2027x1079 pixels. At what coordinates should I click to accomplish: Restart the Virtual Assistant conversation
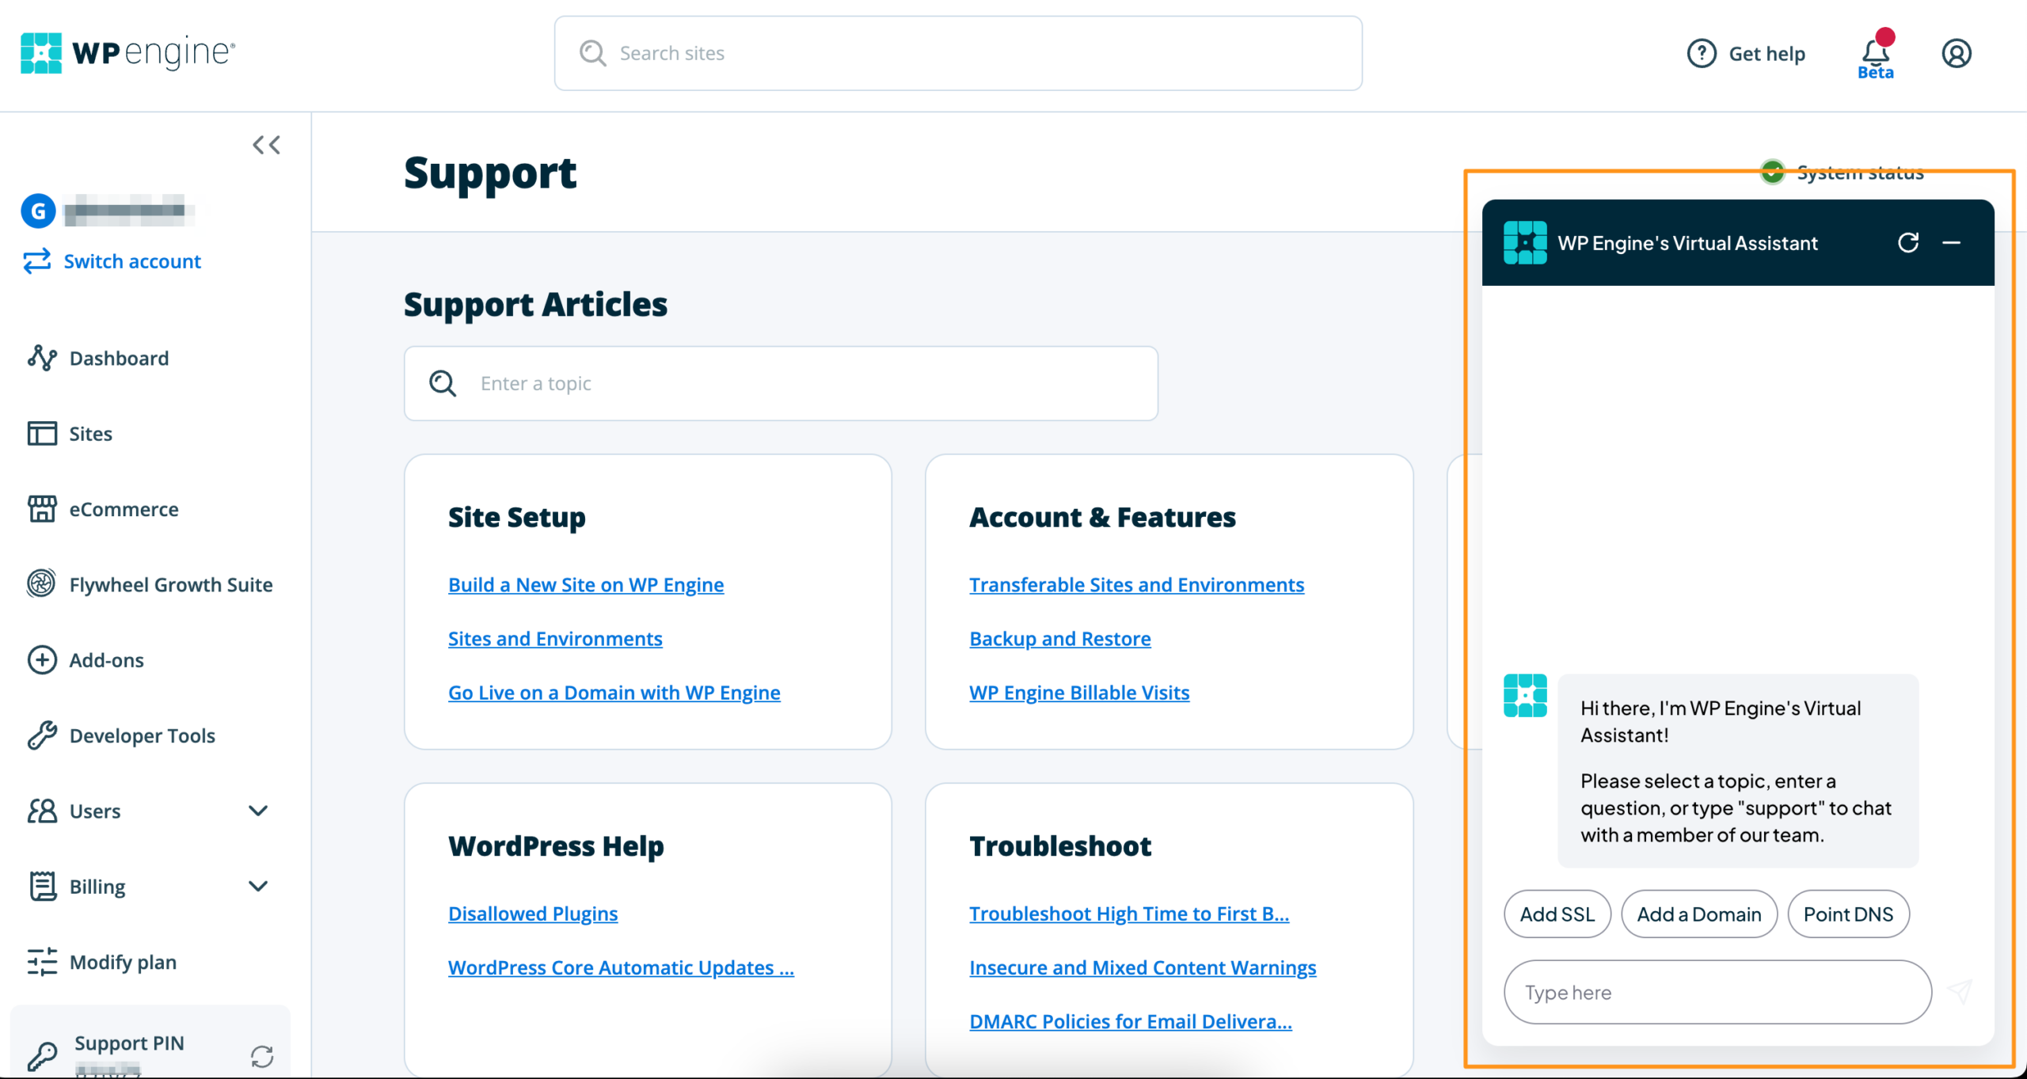(x=1910, y=242)
